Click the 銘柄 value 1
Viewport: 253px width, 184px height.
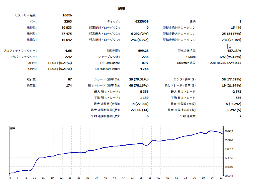(x=240, y=21)
